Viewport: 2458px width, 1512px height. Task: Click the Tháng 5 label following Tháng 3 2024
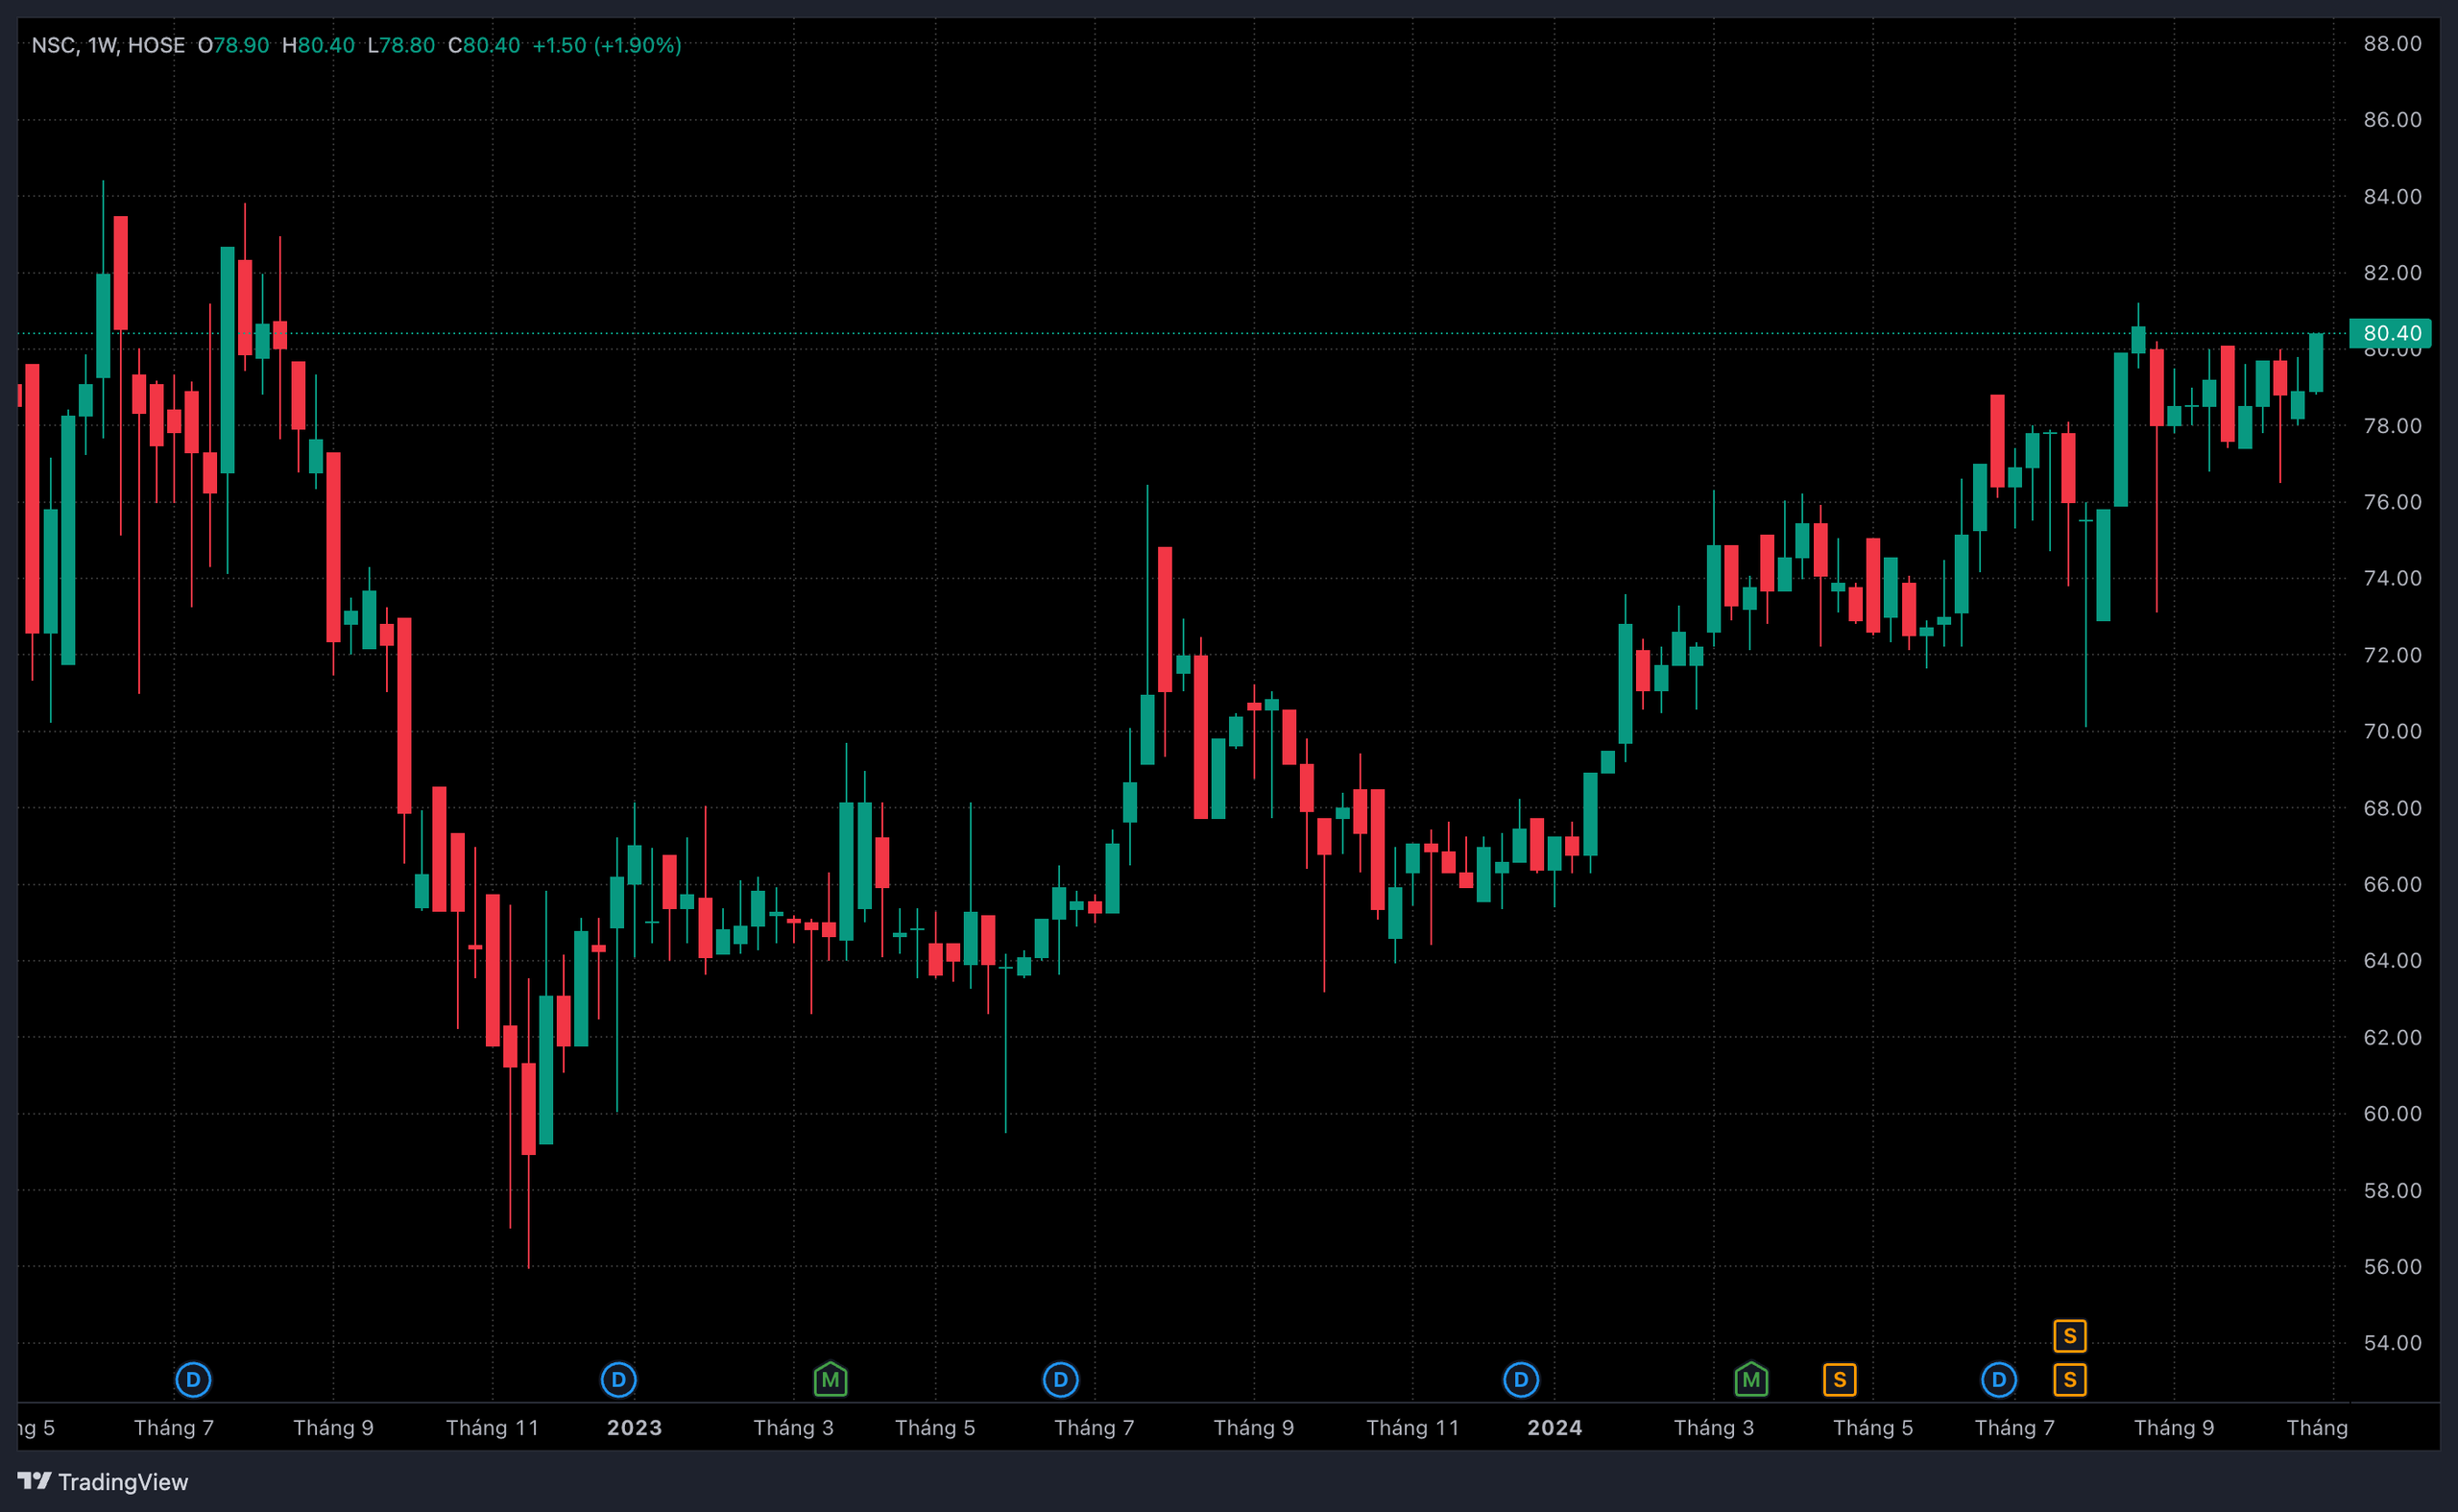1872,1427
